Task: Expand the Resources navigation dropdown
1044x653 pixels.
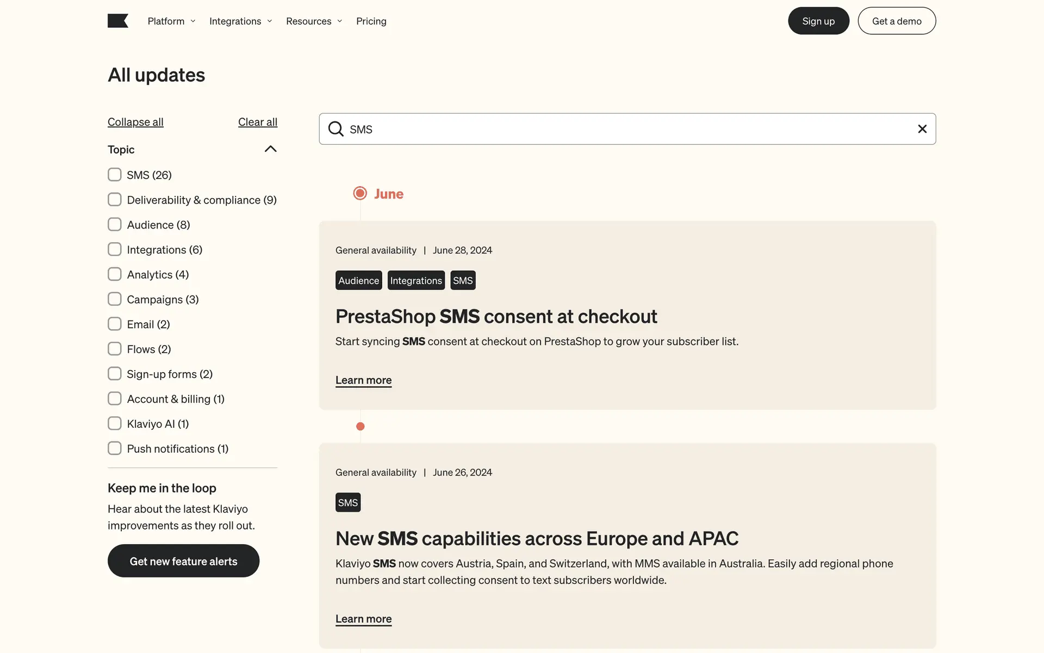Action: coord(314,21)
